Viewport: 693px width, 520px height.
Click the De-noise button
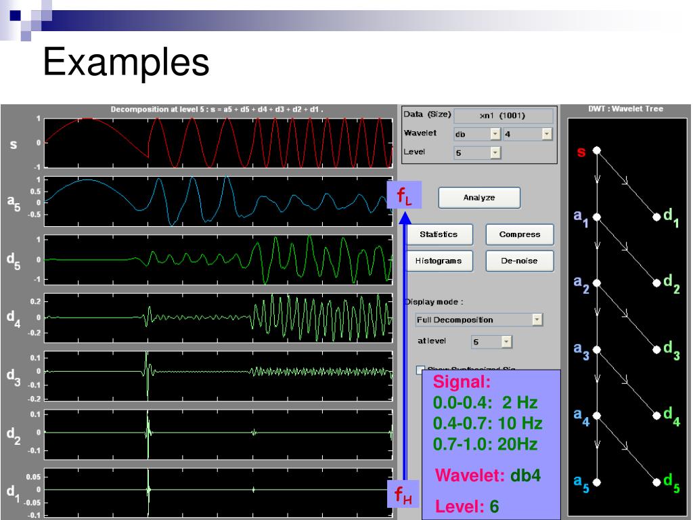pyautogui.click(x=520, y=261)
